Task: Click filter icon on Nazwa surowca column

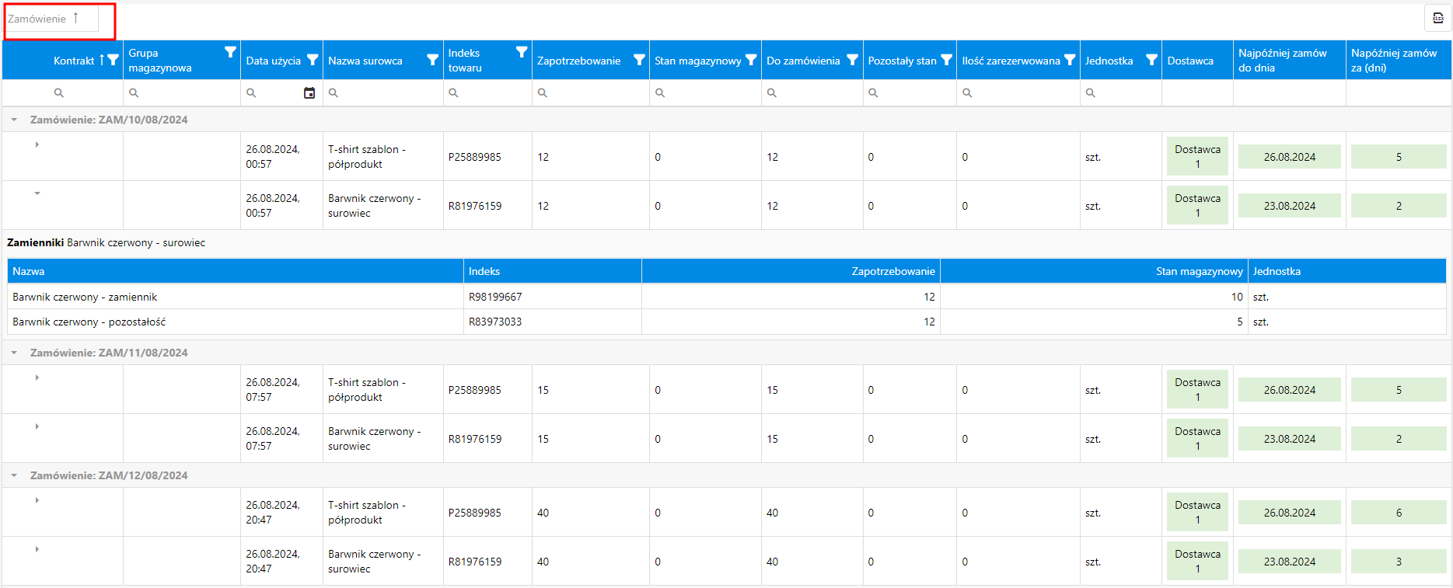Action: (x=433, y=60)
